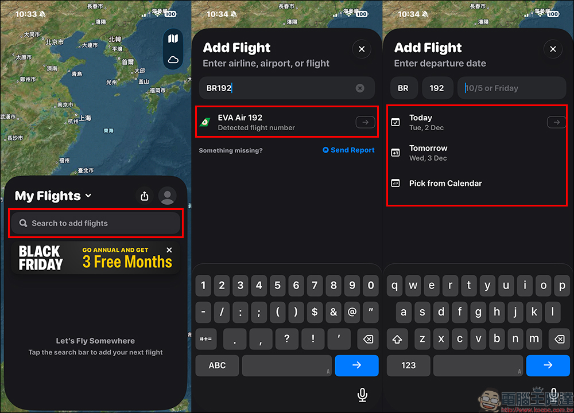Toggle the weather overlay cloud icon

(173, 60)
